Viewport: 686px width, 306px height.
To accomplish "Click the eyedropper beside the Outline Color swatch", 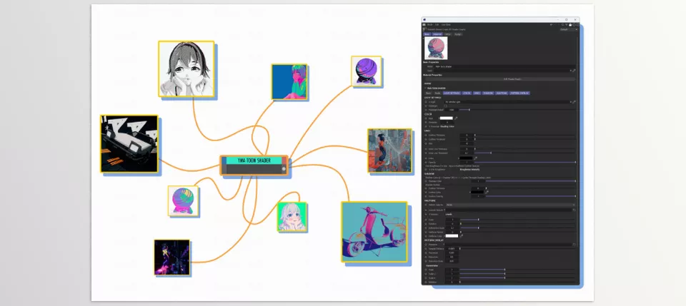I will point(487,192).
